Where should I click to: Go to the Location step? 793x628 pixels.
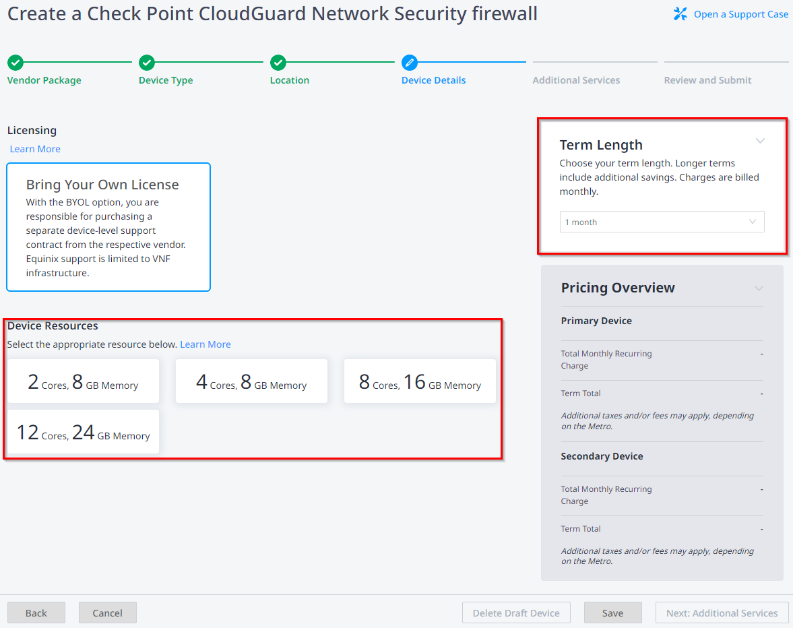pos(289,80)
